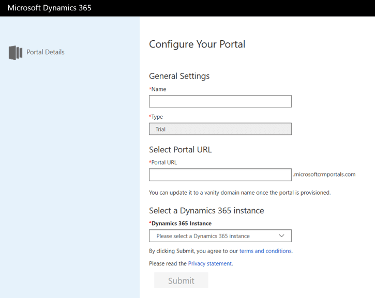The width and height of the screenshot is (375, 298).
Task: Click the Portal Details panel icon
Action: (x=16, y=53)
